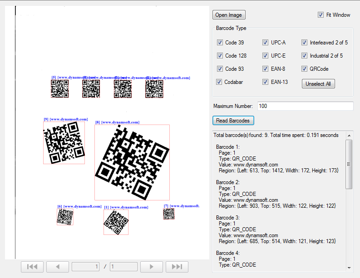
Task: Click the results scrollbar up arrow
Action: tap(349, 136)
